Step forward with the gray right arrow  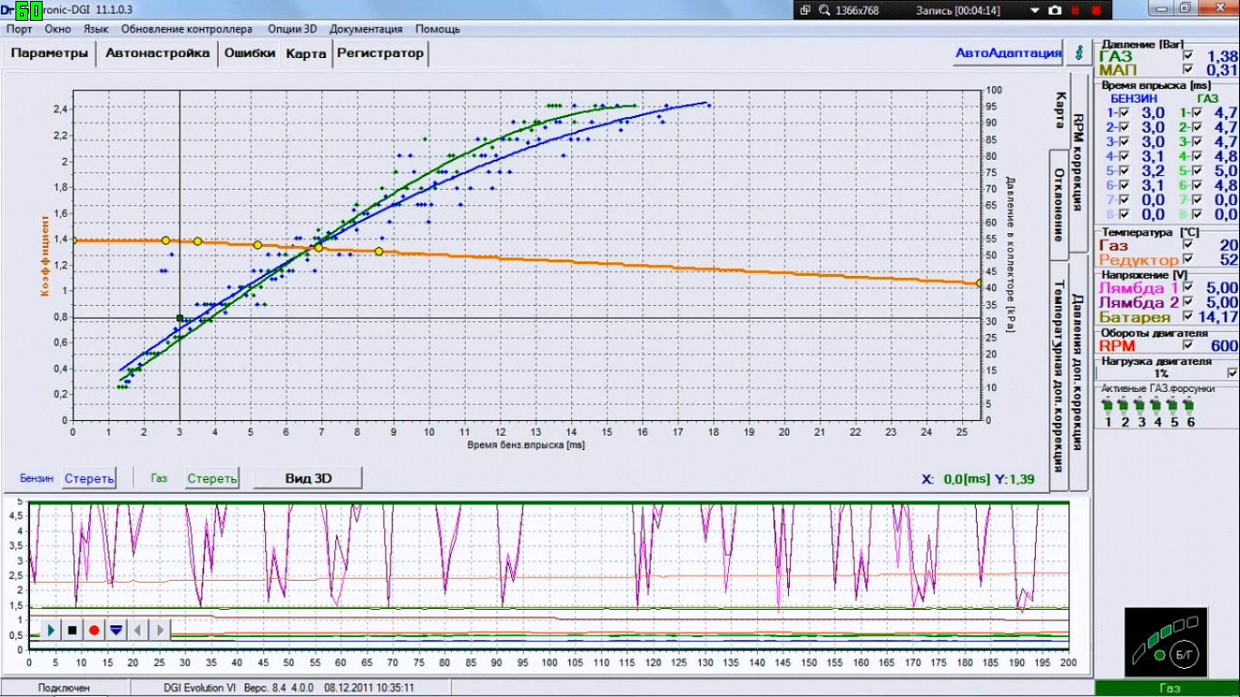[x=160, y=629]
